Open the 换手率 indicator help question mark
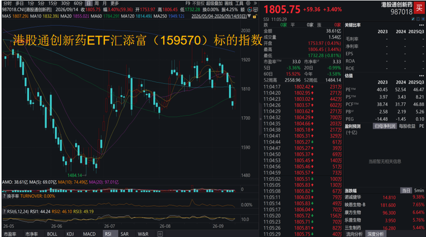 click(x=4, y=196)
